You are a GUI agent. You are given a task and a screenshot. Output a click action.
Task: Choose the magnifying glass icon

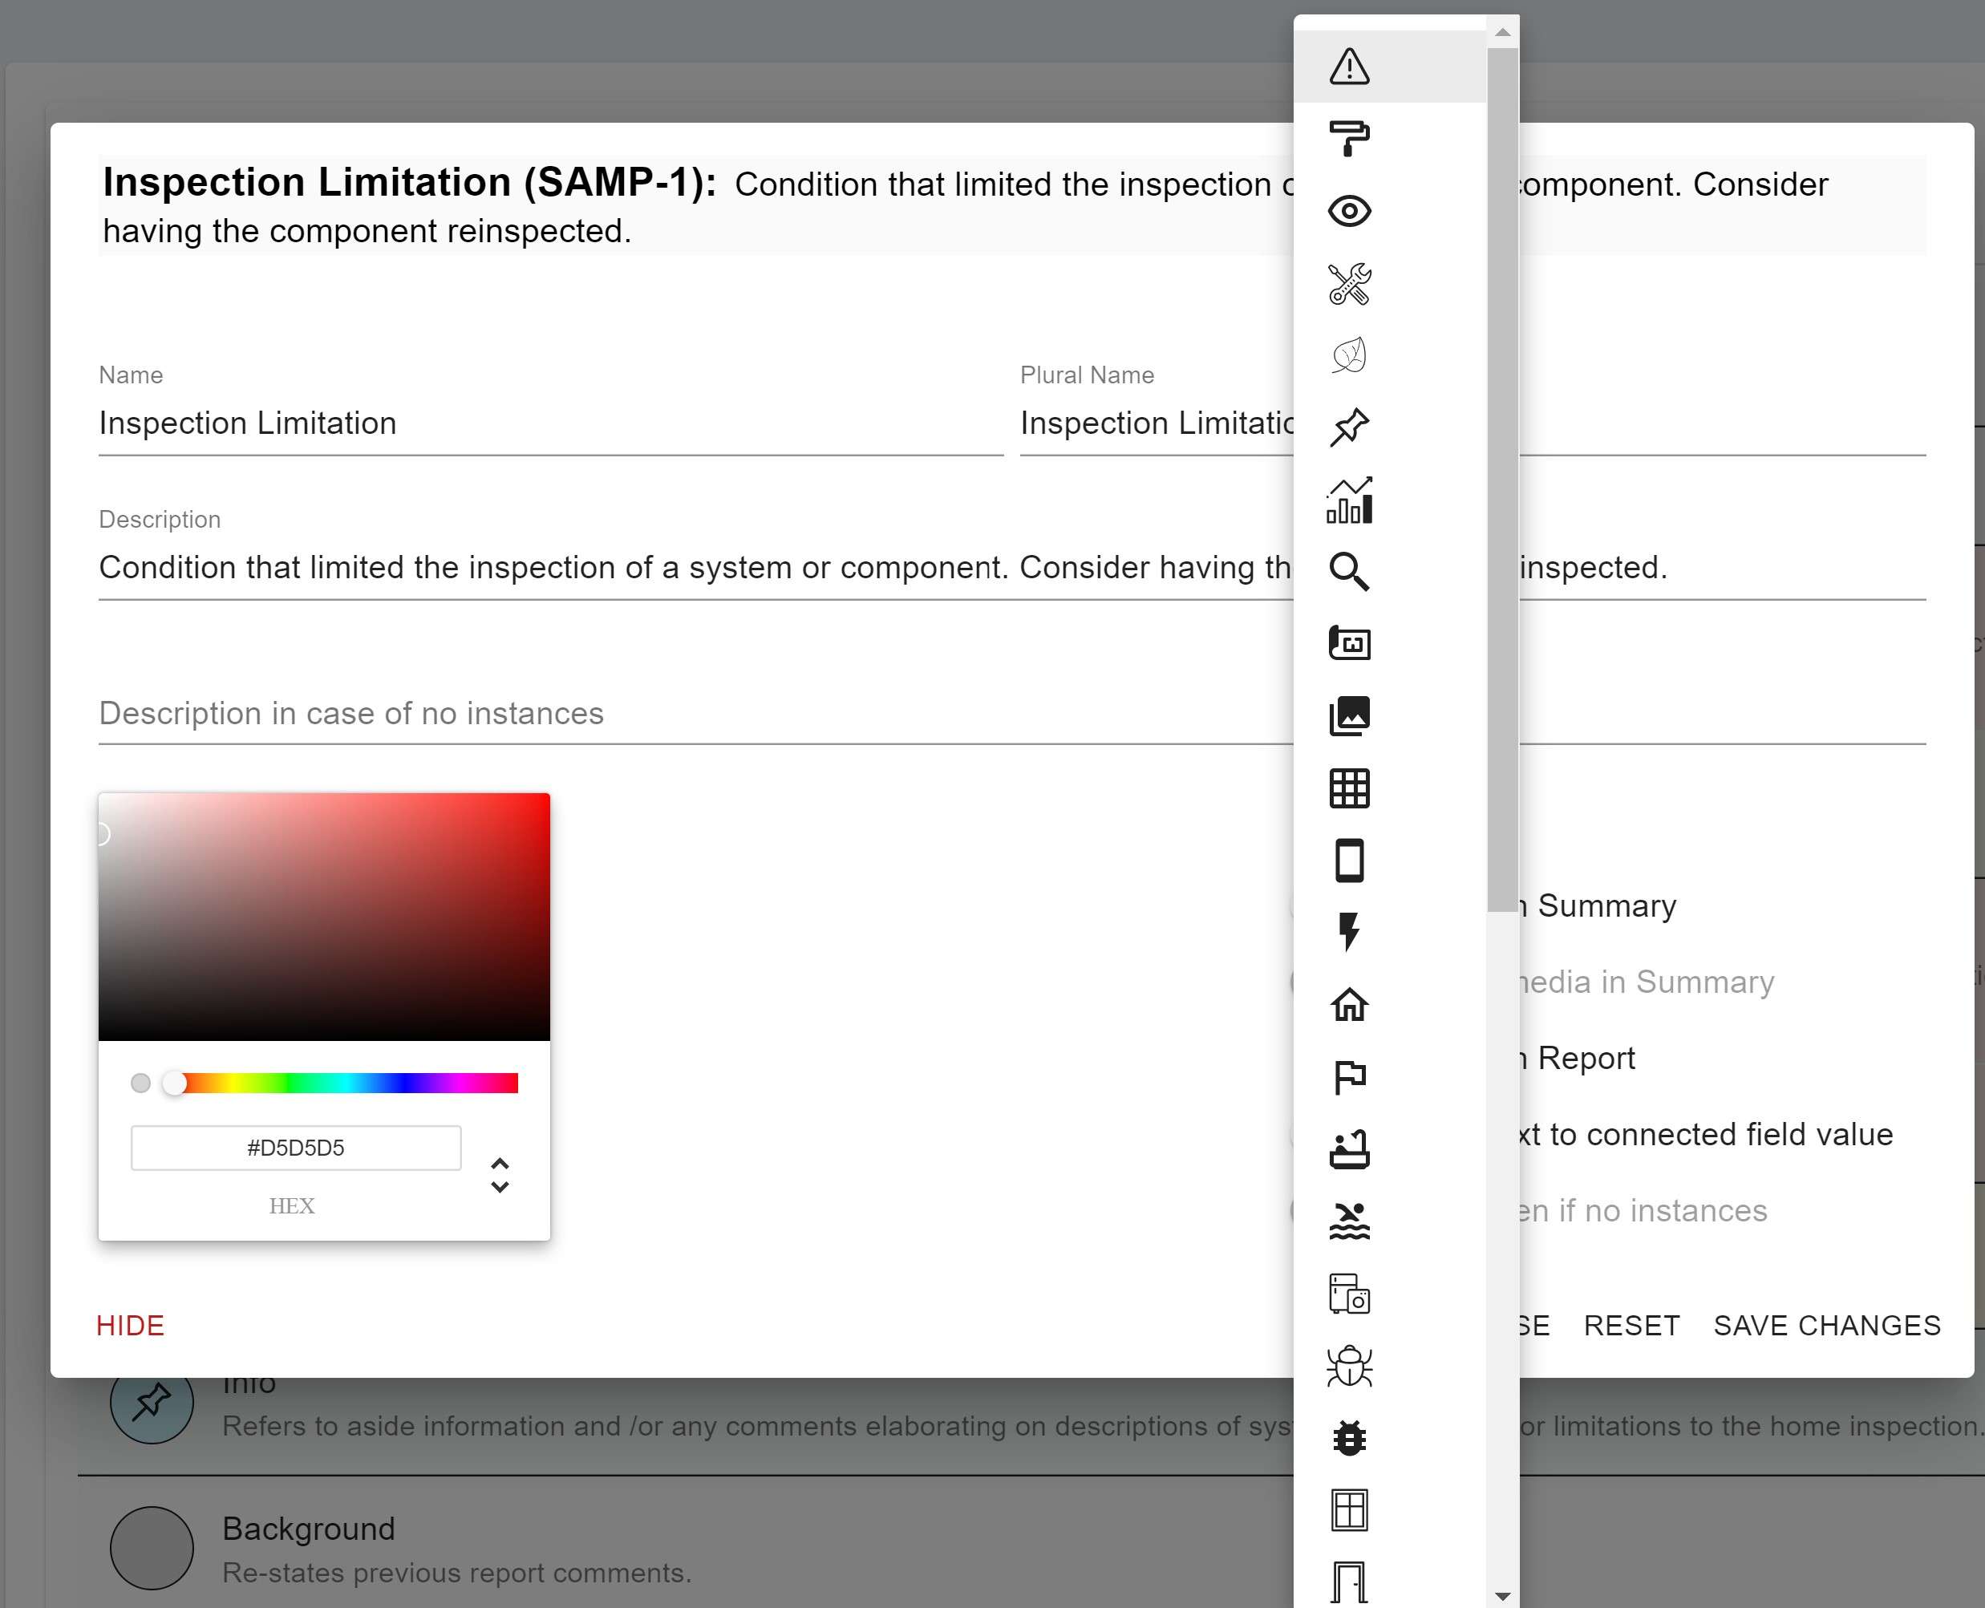click(x=1349, y=572)
